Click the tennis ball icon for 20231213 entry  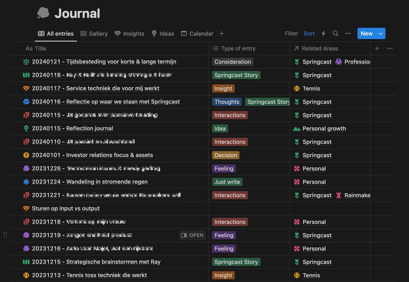pyautogui.click(x=26, y=275)
